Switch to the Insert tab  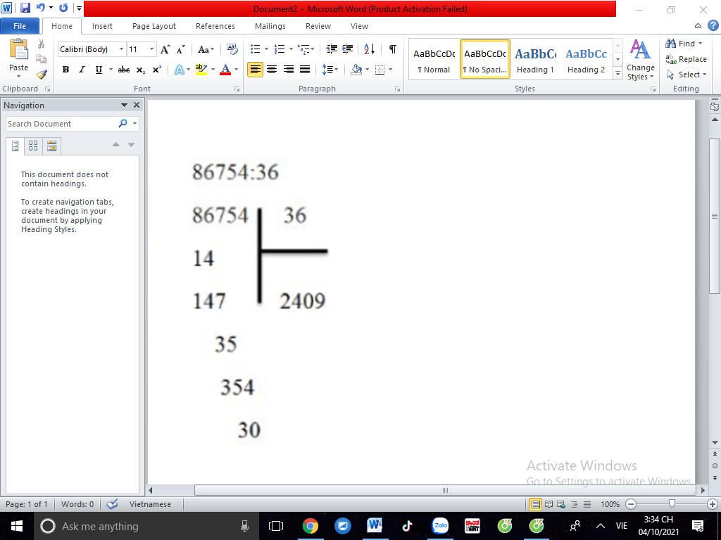102,26
